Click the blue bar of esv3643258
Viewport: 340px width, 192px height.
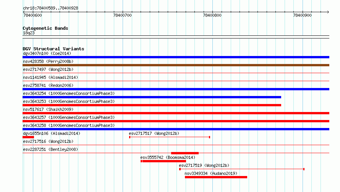click(176, 129)
